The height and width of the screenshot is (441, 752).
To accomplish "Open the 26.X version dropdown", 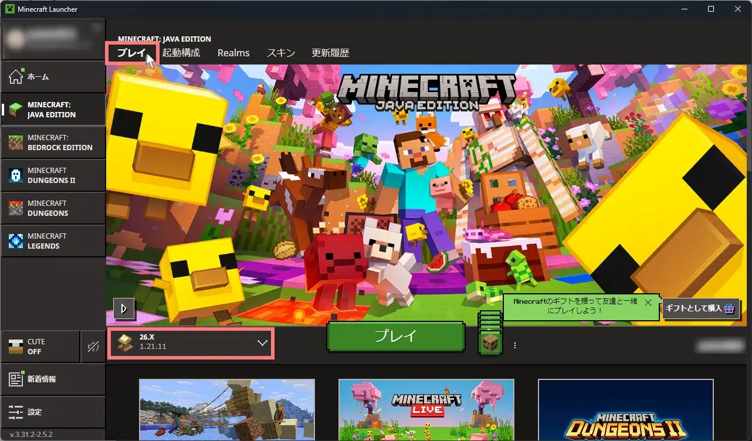I will click(x=191, y=342).
